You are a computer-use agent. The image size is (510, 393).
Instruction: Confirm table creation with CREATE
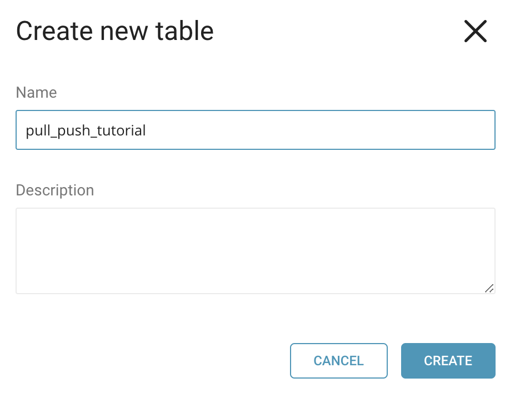point(448,361)
